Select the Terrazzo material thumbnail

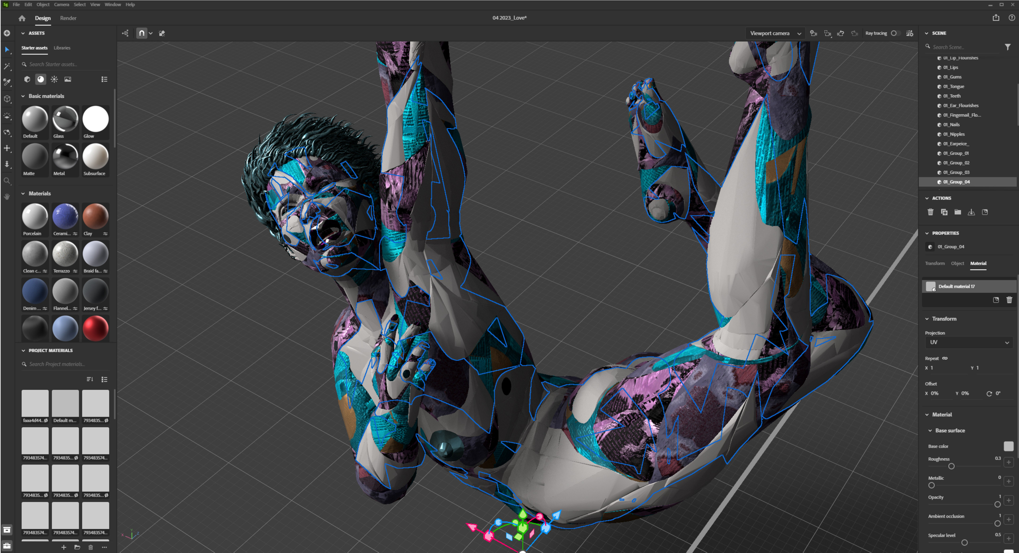pyautogui.click(x=65, y=257)
